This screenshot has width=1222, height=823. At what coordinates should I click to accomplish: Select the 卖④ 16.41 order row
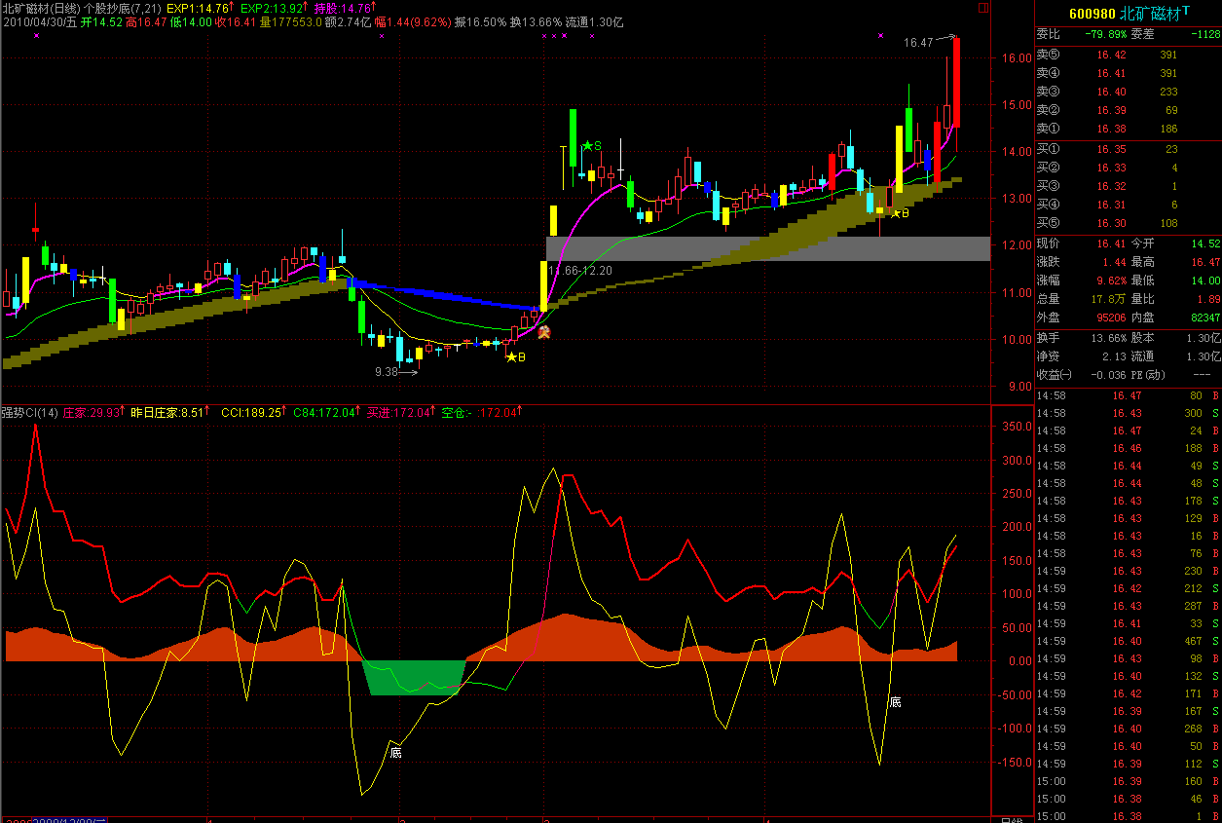1128,73
